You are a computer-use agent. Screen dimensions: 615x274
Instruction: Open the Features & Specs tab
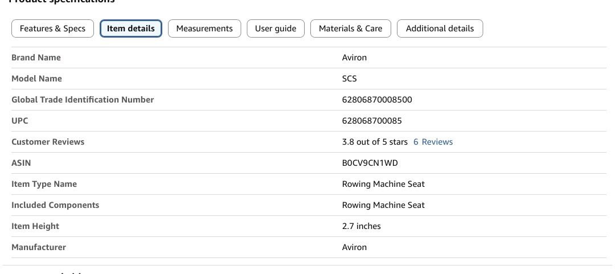coord(52,28)
